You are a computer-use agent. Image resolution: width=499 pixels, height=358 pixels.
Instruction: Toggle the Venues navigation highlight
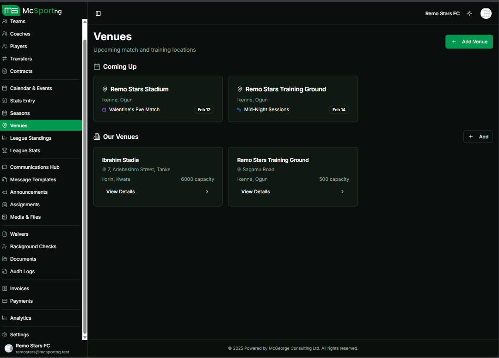point(19,125)
